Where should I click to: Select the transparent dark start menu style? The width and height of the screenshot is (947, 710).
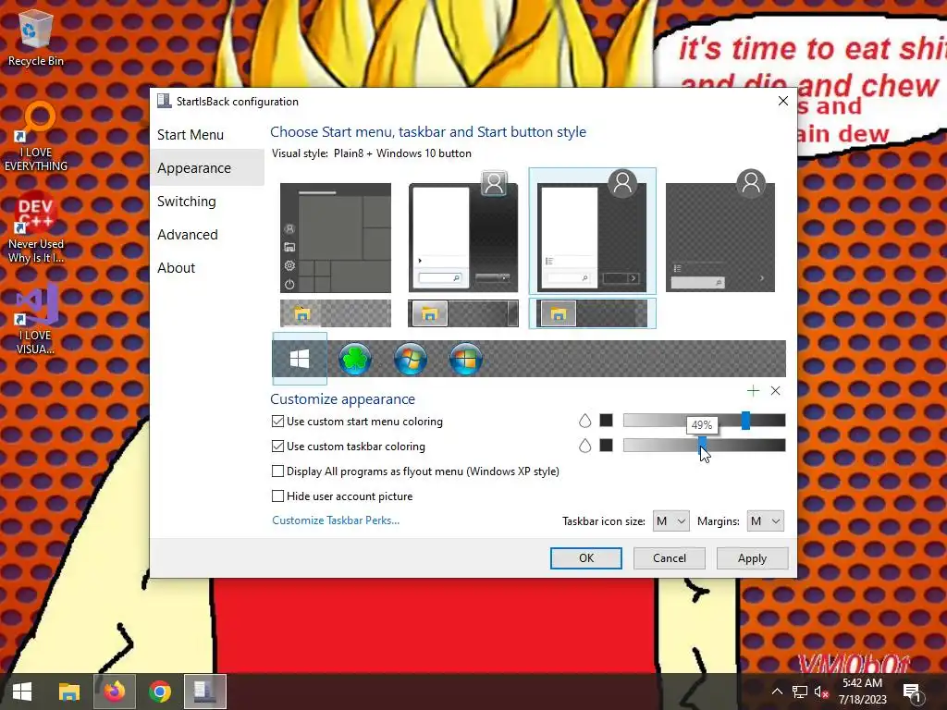tap(719, 231)
